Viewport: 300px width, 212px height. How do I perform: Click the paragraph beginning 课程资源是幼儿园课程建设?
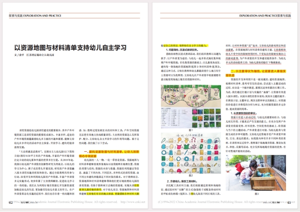[45, 139]
